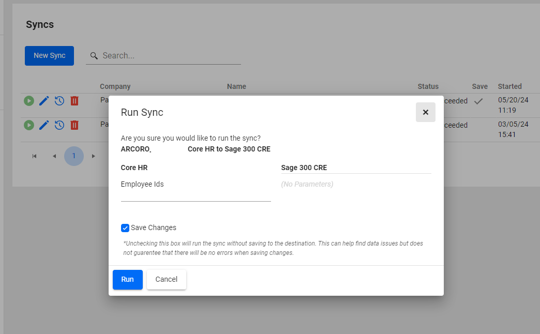This screenshot has height=334, width=540.
Task: Open history icon in the 05/20/24 row
Action: pyautogui.click(x=59, y=101)
